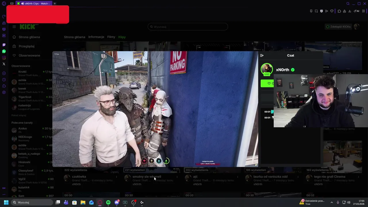Open the Opera AI assistant button
This screenshot has height=207, width=368.
pyautogui.click(x=356, y=11)
